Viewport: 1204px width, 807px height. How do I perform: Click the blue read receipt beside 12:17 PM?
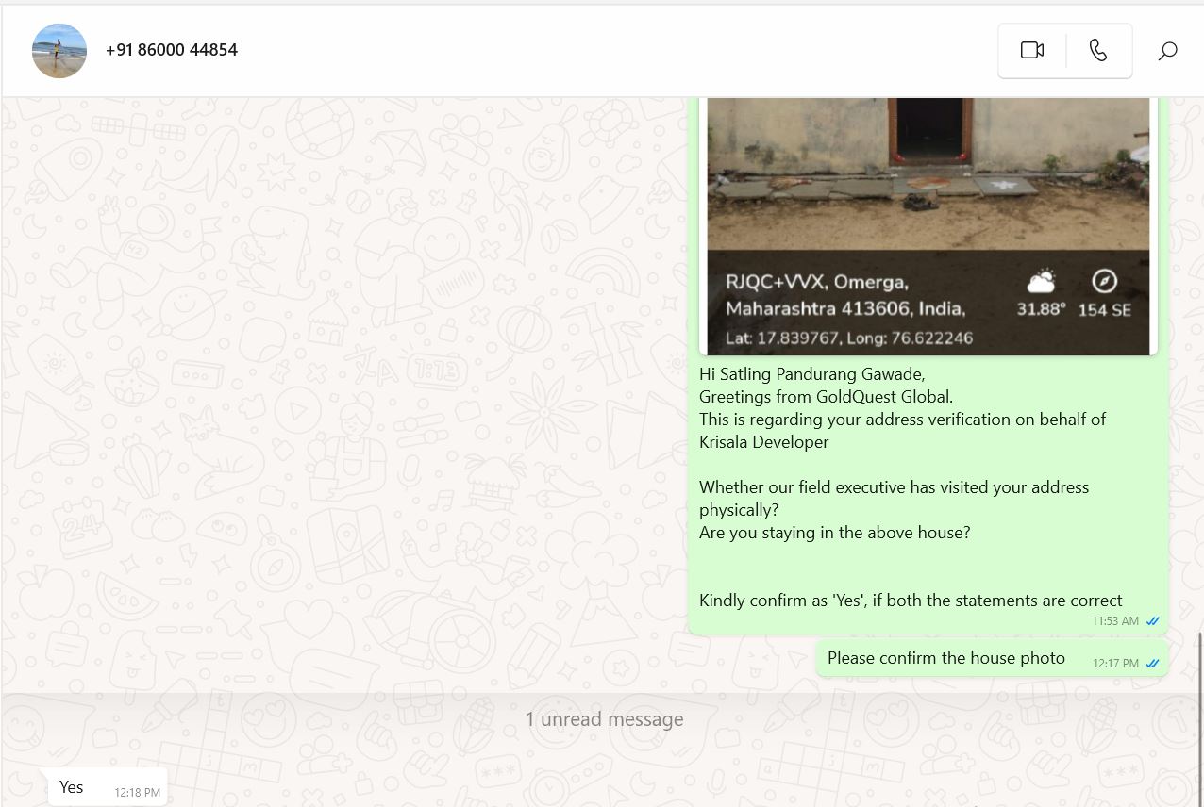[x=1152, y=664]
